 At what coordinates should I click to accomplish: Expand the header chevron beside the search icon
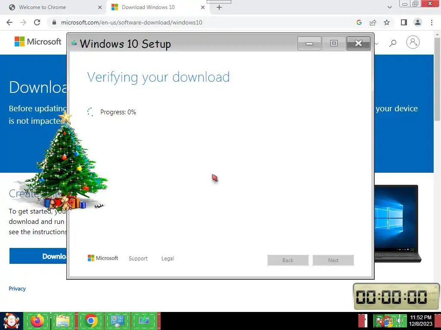(376, 43)
